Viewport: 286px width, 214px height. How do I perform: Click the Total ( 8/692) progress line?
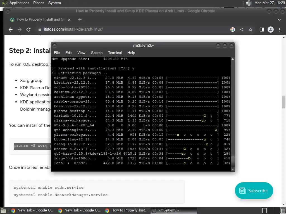[142, 163]
